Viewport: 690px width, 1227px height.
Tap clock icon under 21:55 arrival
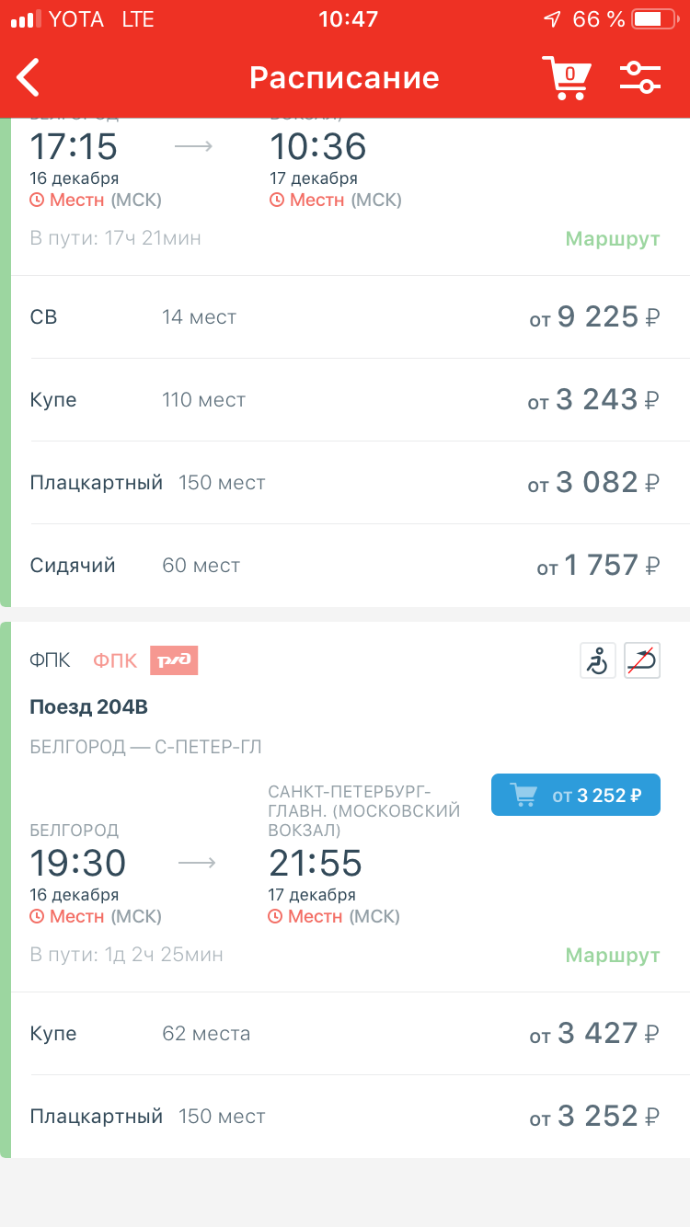pos(276,916)
